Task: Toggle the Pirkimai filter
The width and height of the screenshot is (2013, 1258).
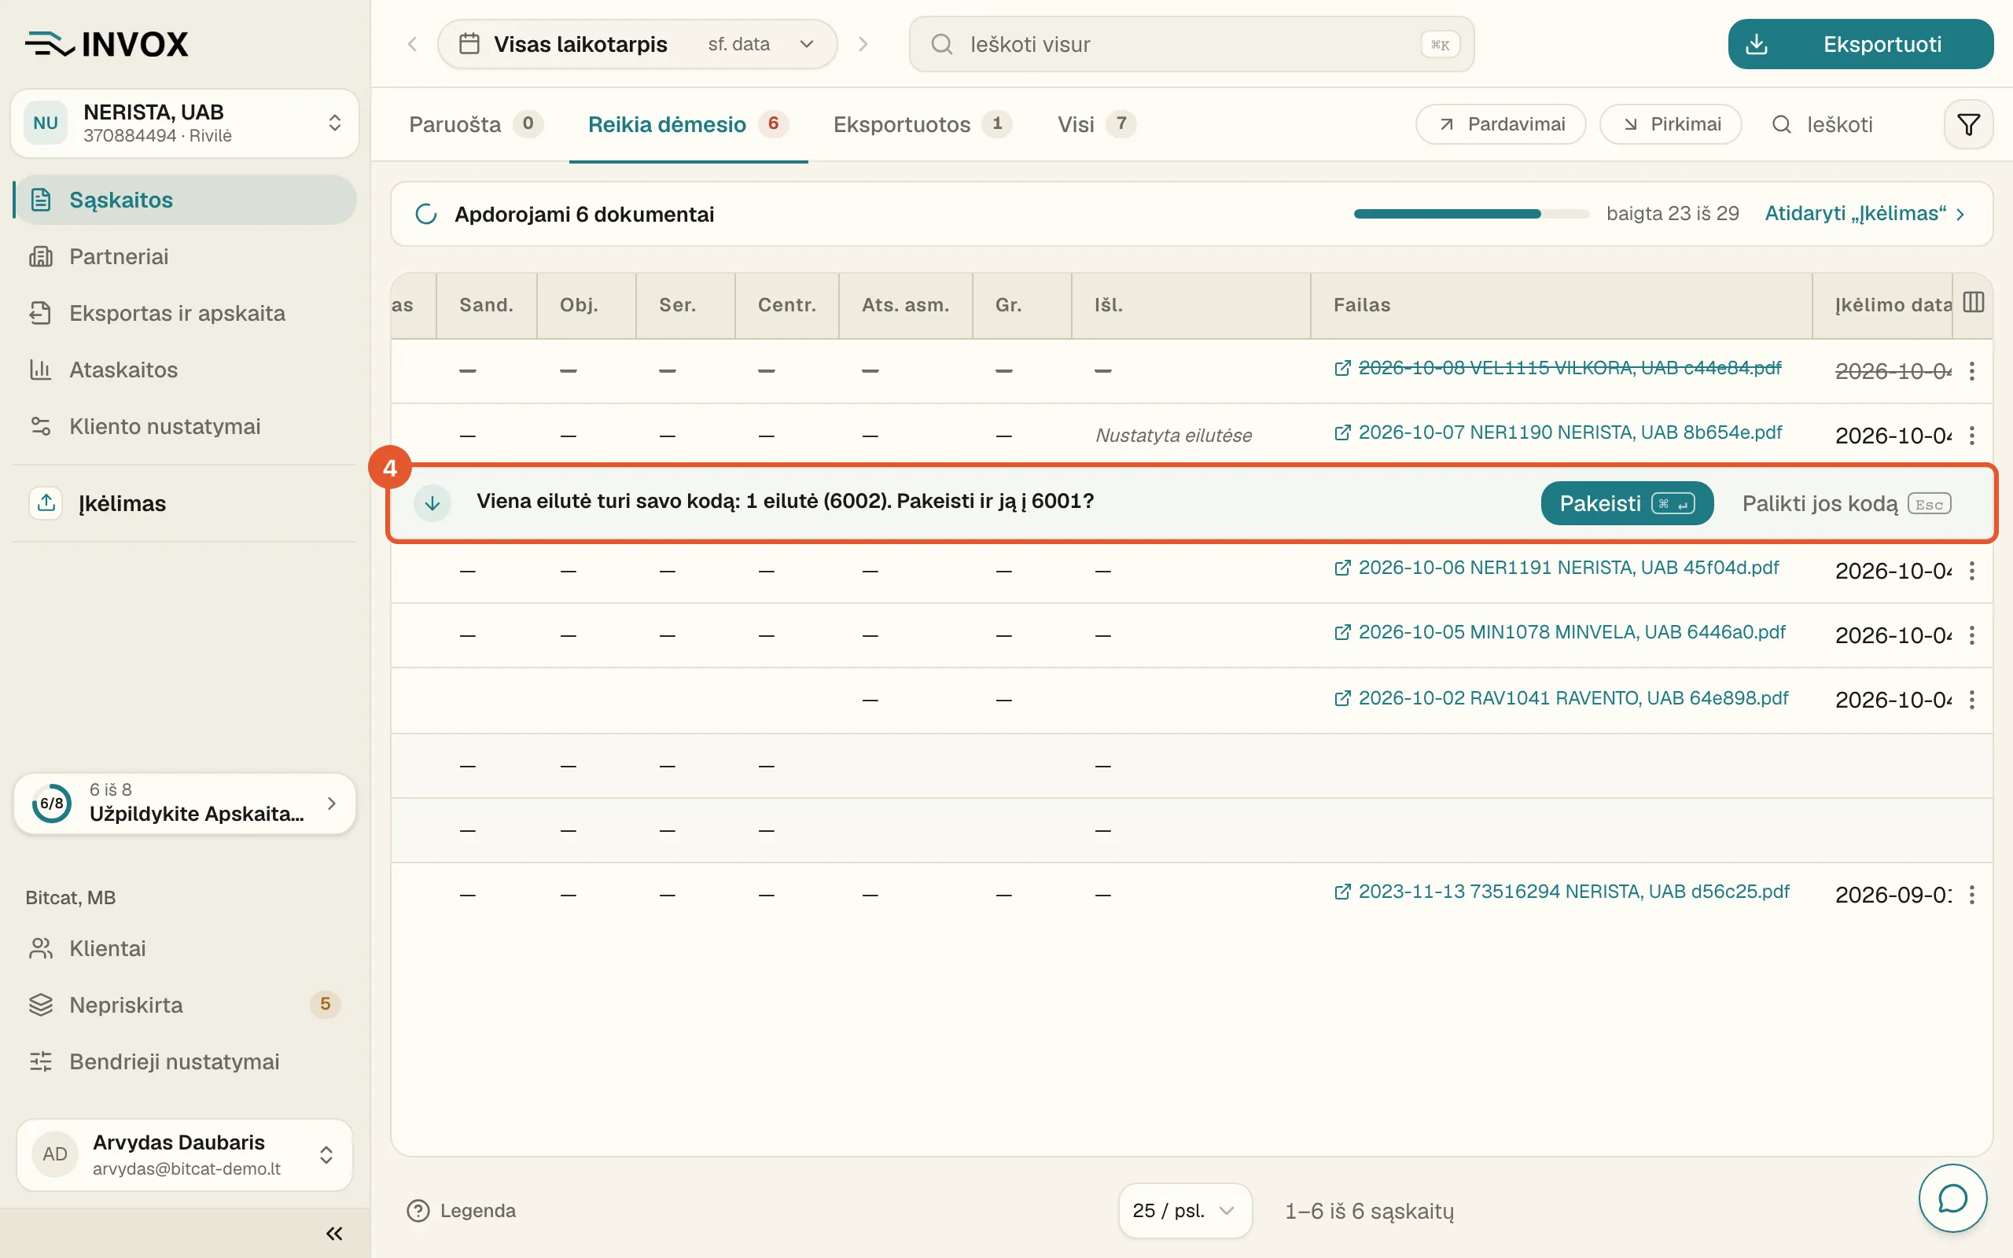Action: (1670, 125)
